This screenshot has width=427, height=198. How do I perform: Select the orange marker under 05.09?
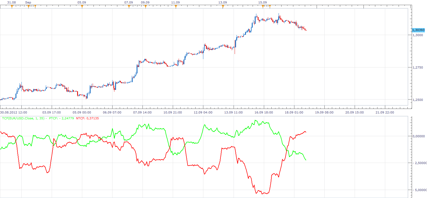pos(82,6)
